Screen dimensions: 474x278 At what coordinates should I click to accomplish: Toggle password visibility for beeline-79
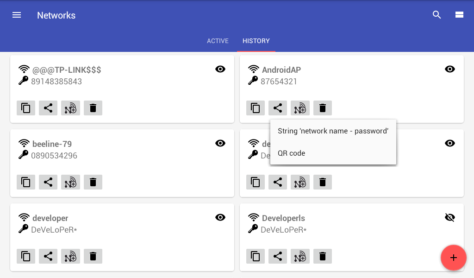point(220,143)
